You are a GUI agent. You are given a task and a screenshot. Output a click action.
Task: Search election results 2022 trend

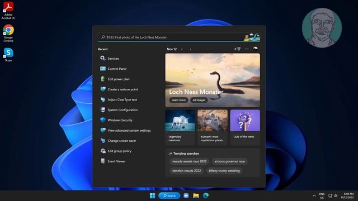[x=186, y=171]
